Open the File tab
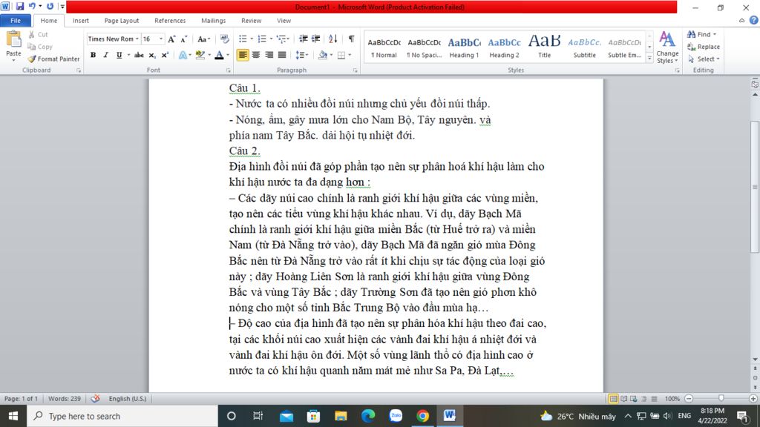Screen dimensions: 760x427 point(16,20)
